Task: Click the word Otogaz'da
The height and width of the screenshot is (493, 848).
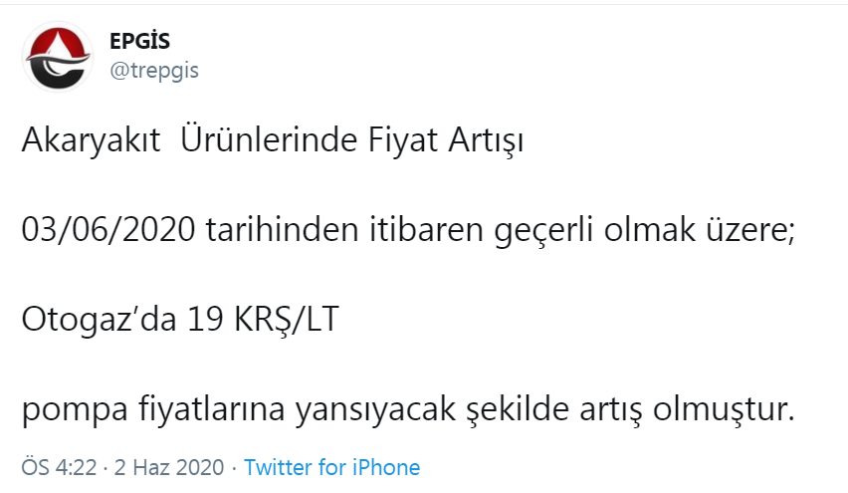Action: click(99, 320)
